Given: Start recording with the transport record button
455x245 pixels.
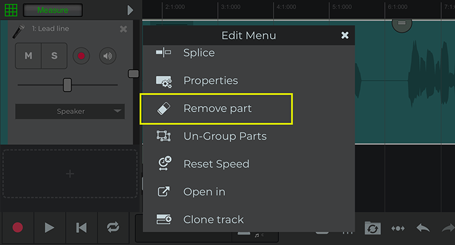Looking at the screenshot, I should pos(18,227).
